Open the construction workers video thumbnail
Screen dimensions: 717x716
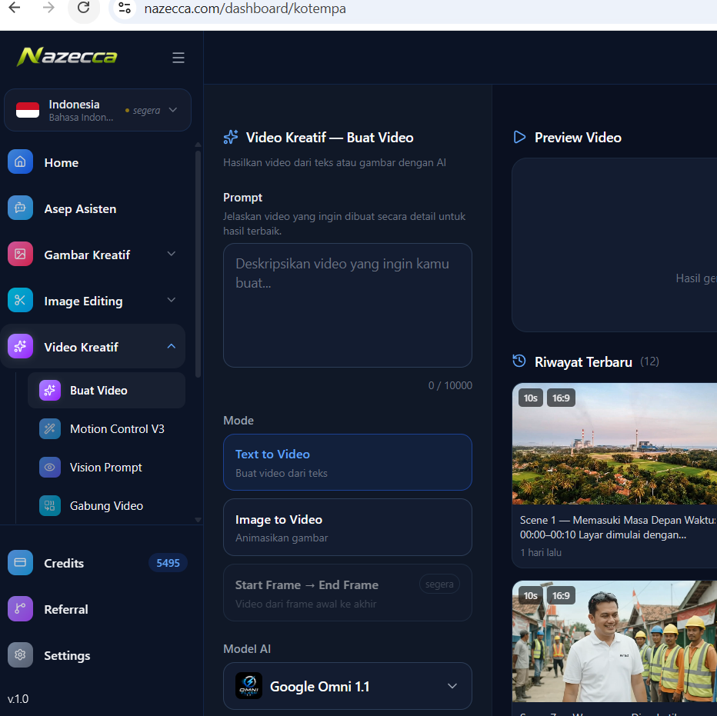coord(615,641)
